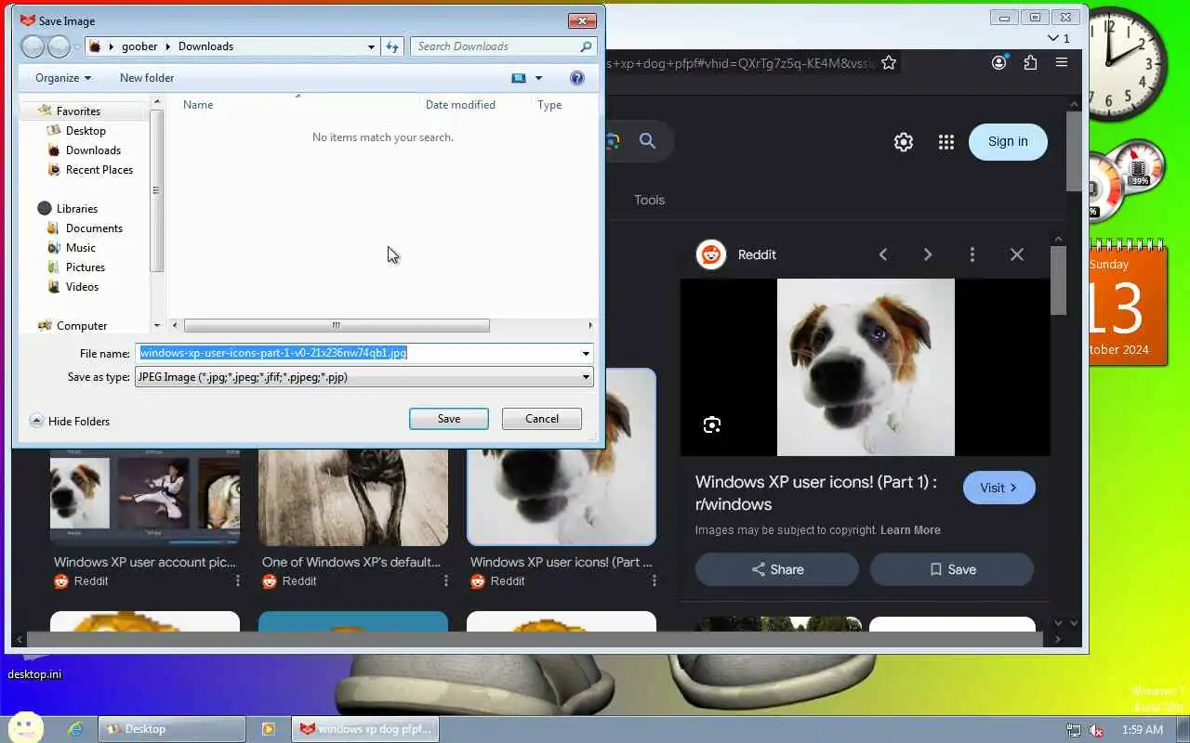Click the Search Downloads magnifier icon
The image size is (1190, 743).
click(x=586, y=46)
